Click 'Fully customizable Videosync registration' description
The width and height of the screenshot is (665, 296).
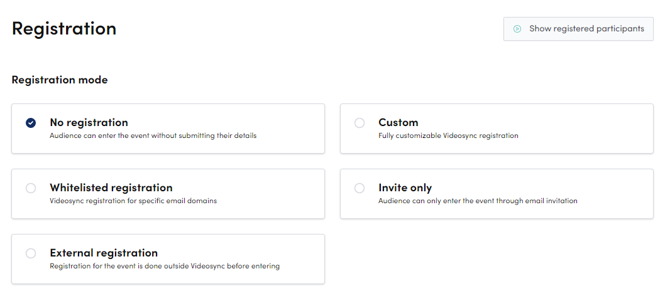pyautogui.click(x=448, y=135)
